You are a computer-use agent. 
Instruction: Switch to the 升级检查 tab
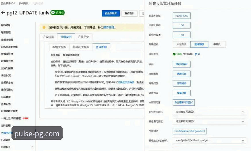pyautogui.click(x=49, y=37)
